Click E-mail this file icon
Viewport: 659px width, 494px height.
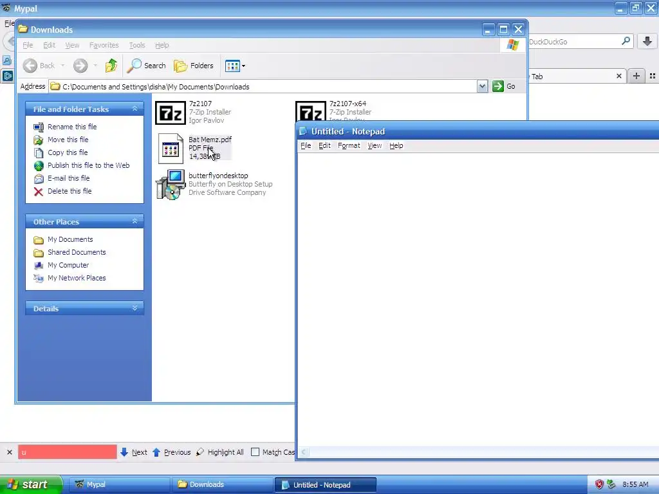pyautogui.click(x=39, y=179)
